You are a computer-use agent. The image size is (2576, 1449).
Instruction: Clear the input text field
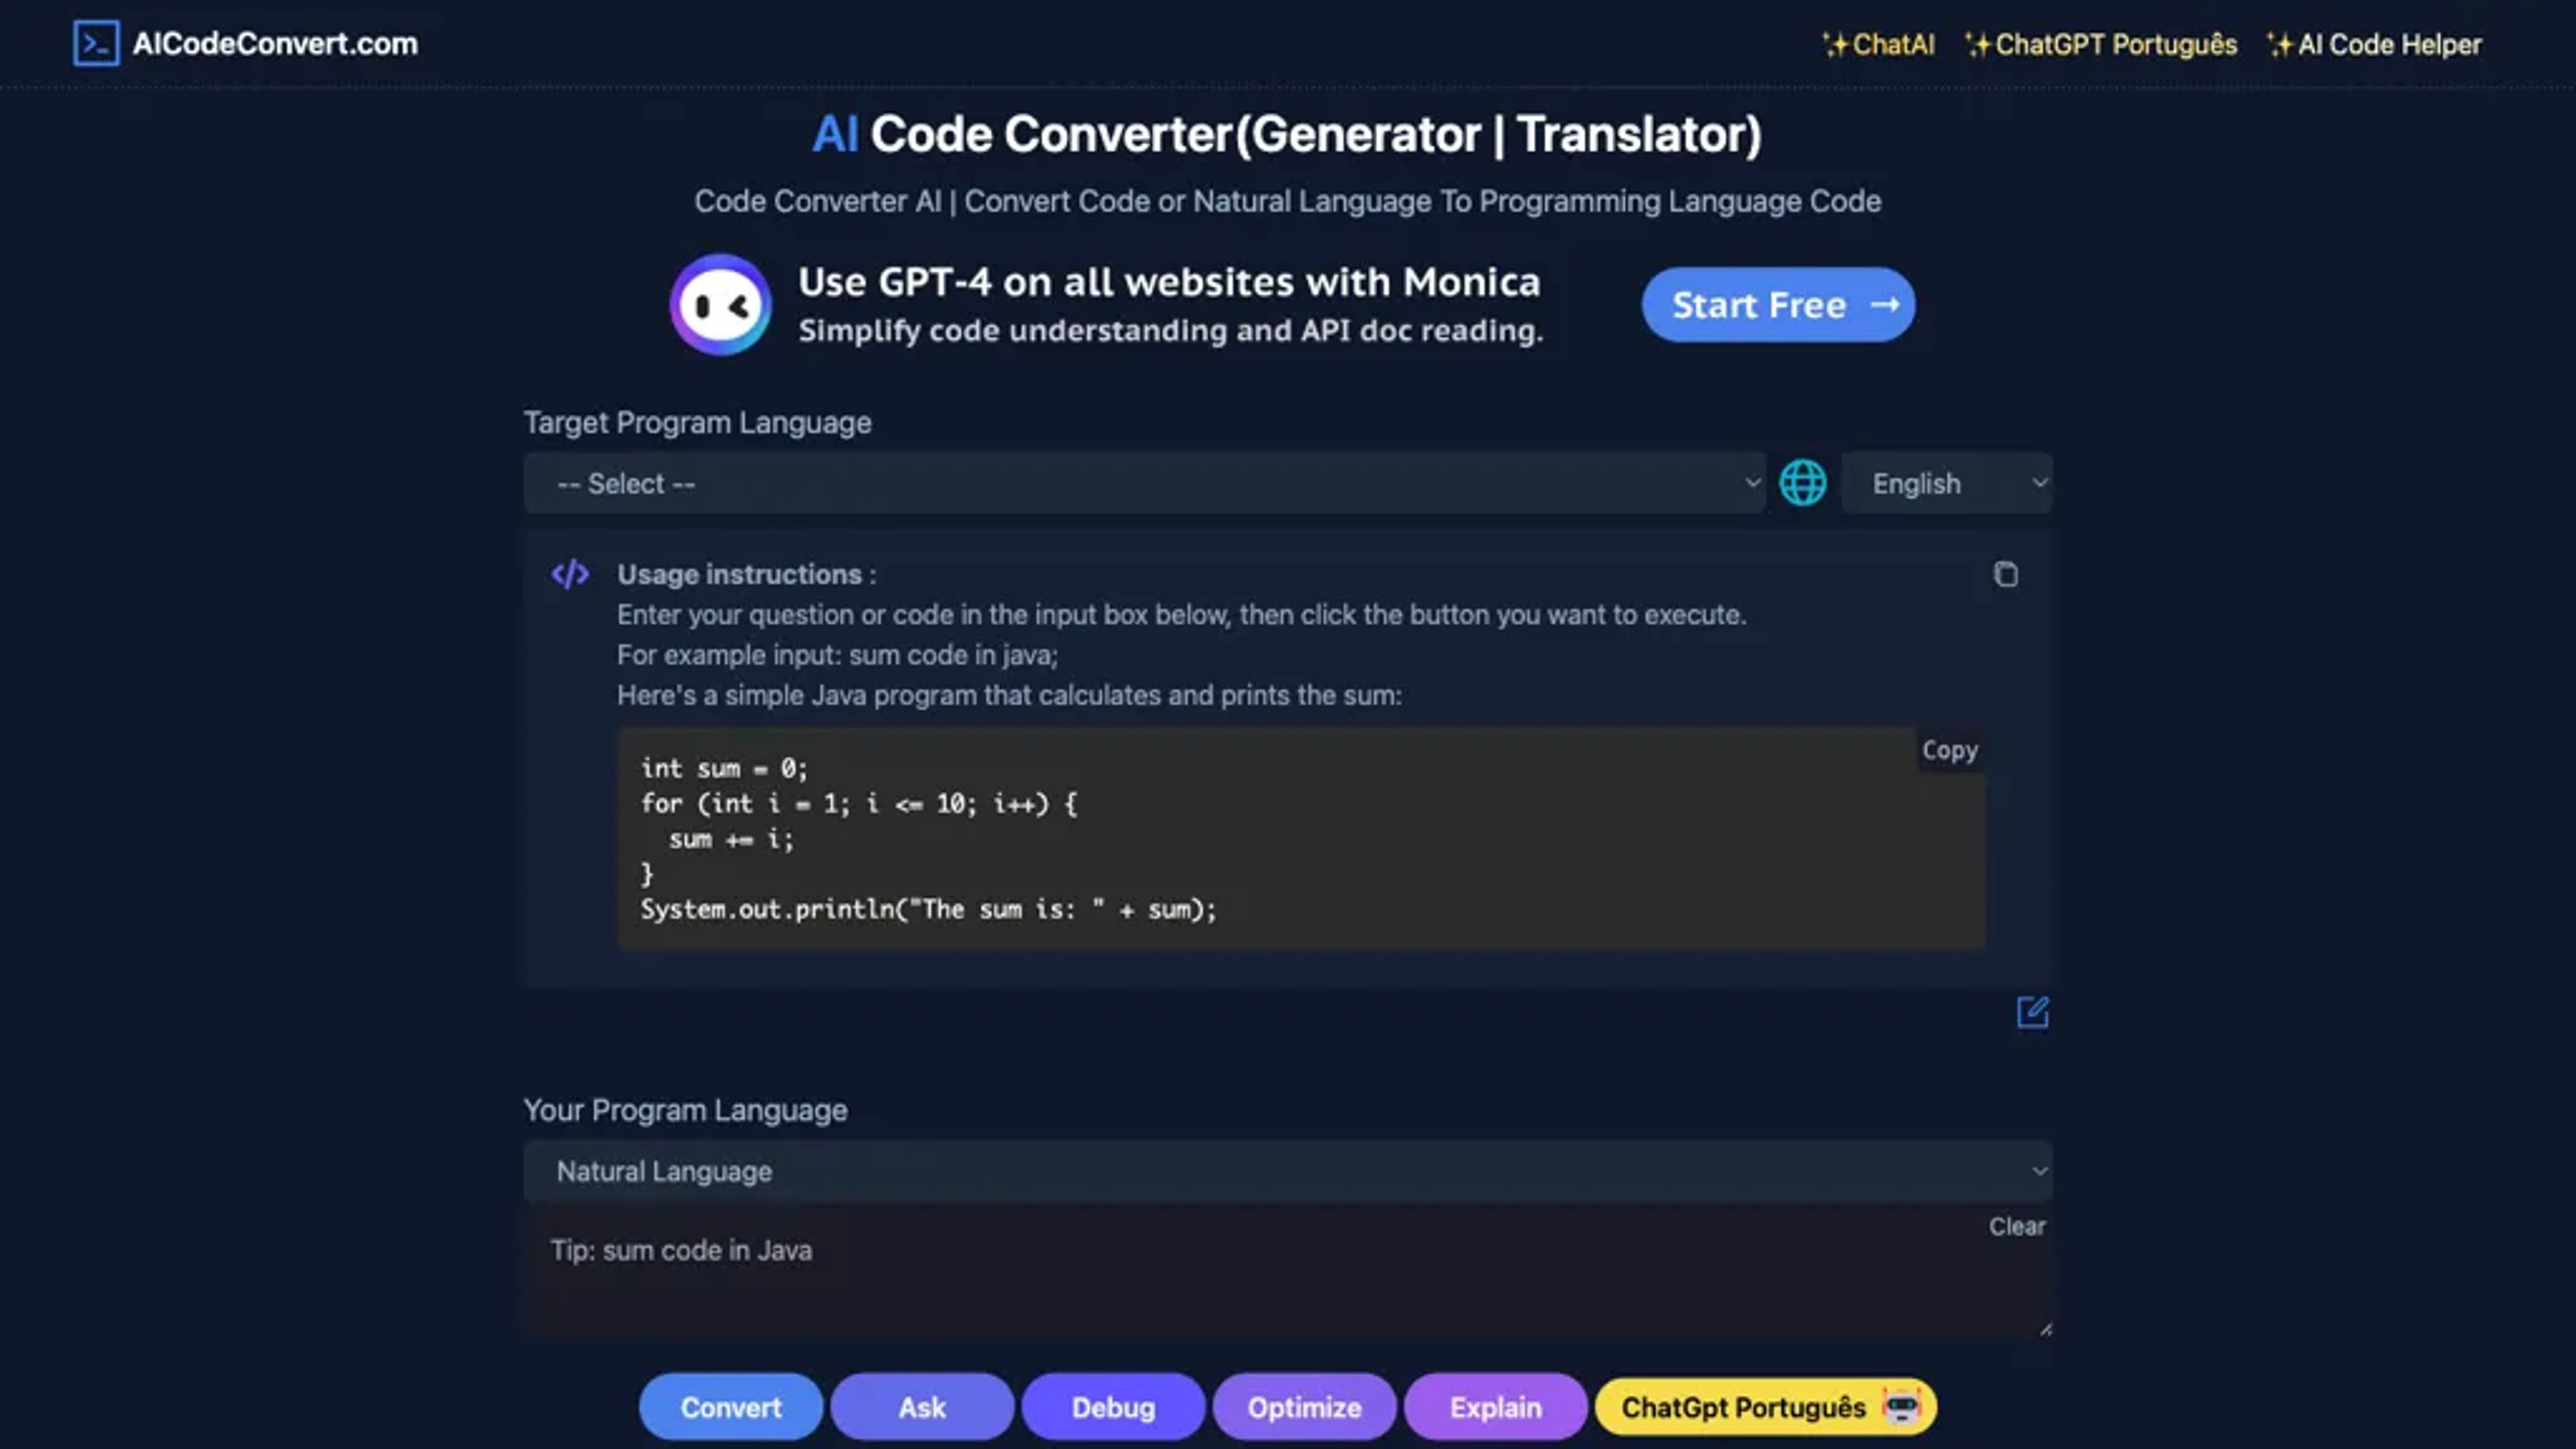pyautogui.click(x=2017, y=1224)
